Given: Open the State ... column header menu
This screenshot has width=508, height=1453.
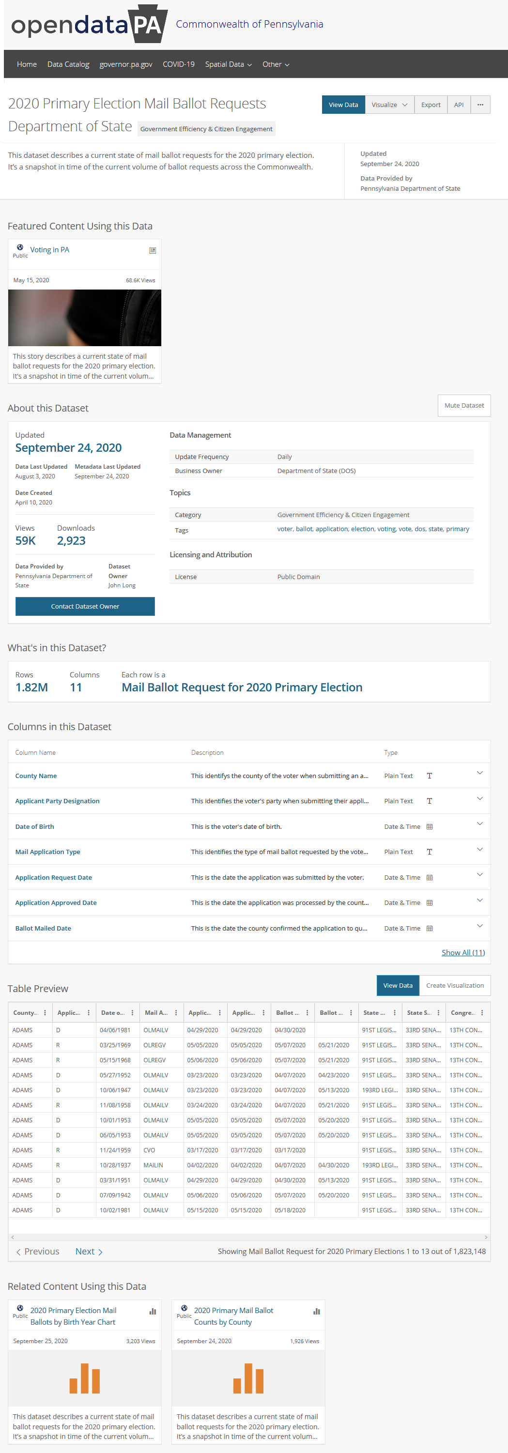Looking at the screenshot, I should 395,1013.
